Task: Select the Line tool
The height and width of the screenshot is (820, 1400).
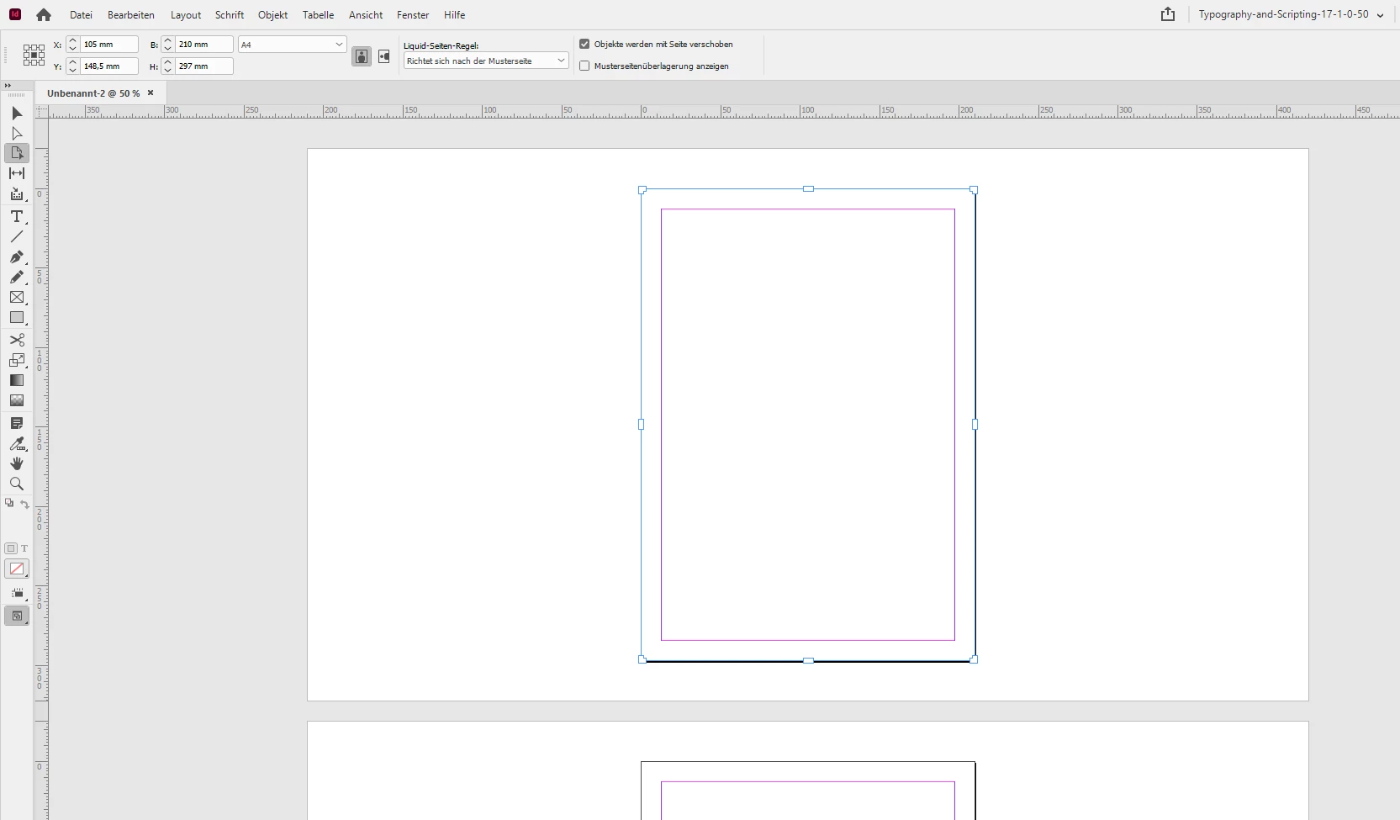Action: [17, 237]
